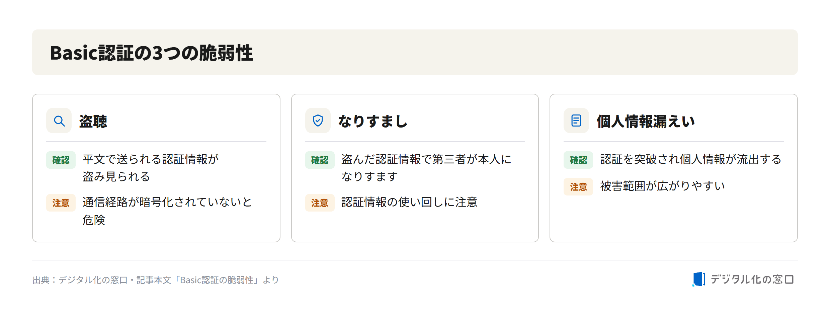Select the なりすまし card heading
The height and width of the screenshot is (318, 830).
tap(372, 121)
